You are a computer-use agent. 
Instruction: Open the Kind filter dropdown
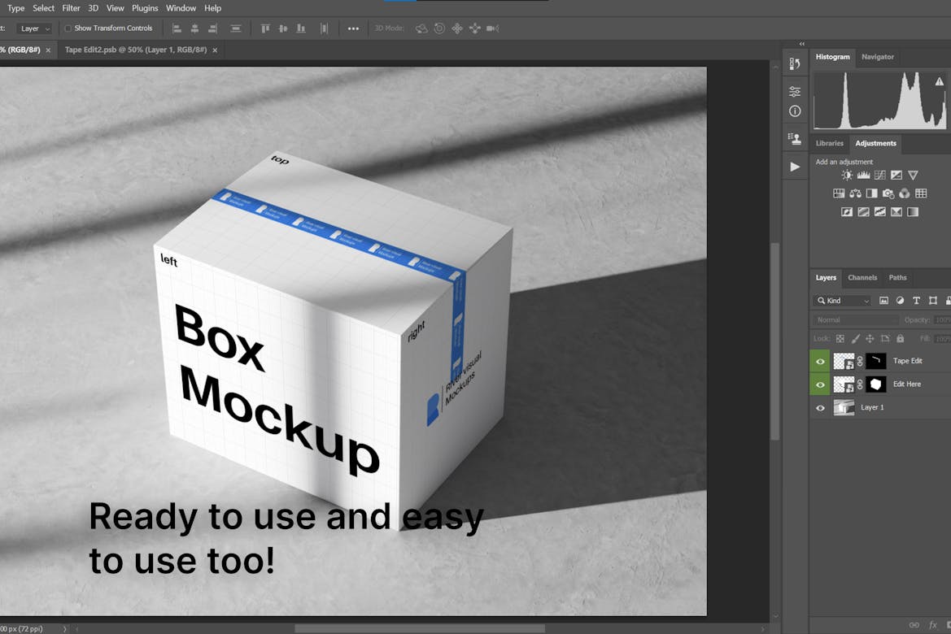click(841, 300)
